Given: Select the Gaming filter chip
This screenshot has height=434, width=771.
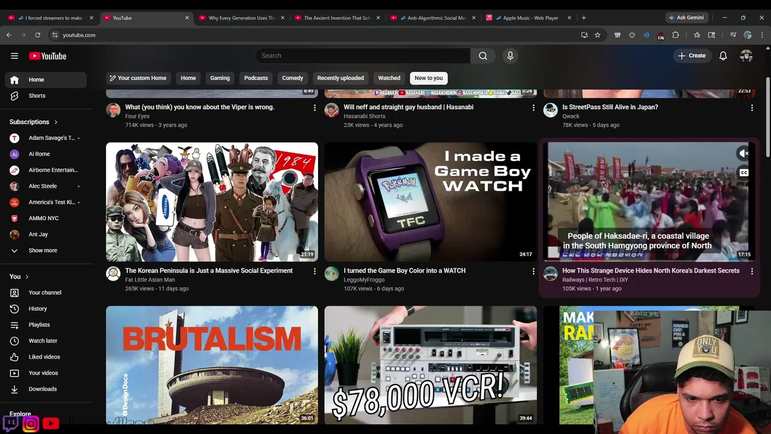Looking at the screenshot, I should [x=220, y=78].
